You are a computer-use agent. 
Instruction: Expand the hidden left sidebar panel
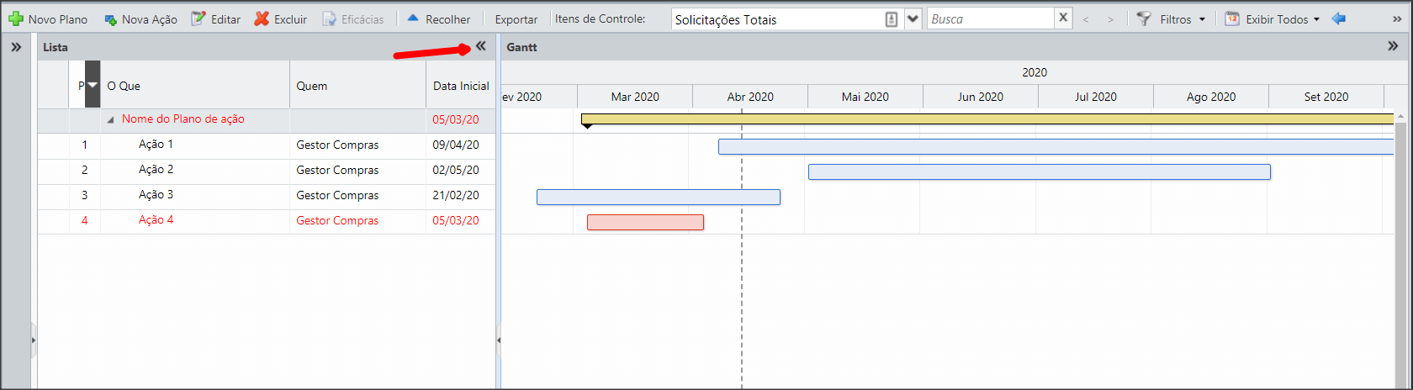[16, 47]
